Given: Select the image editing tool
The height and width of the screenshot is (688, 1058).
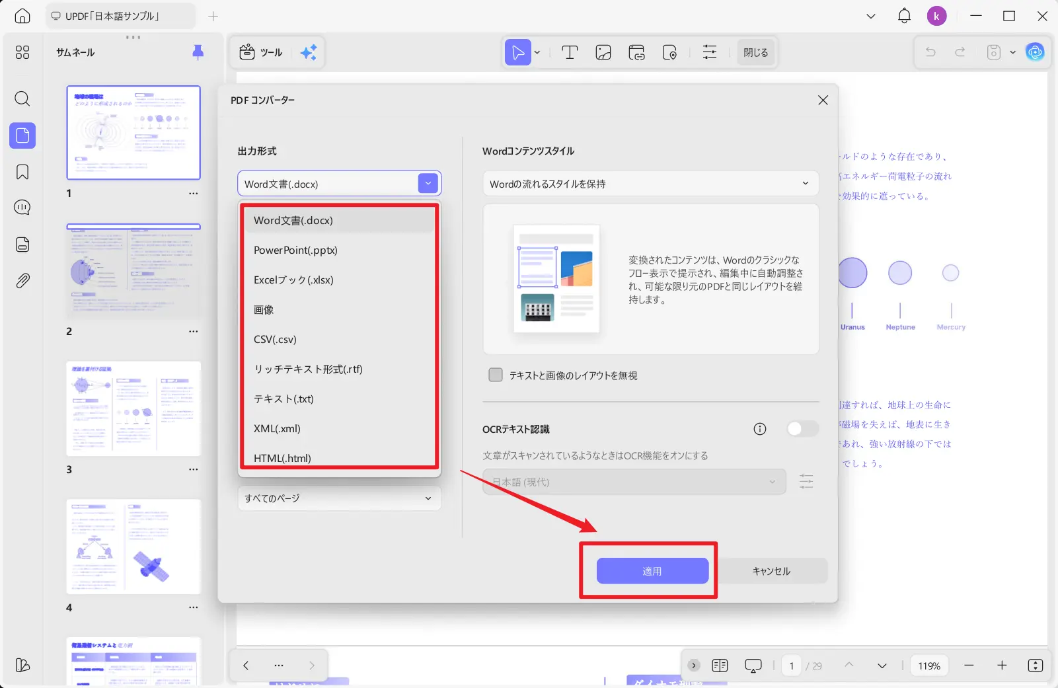Looking at the screenshot, I should pyautogui.click(x=603, y=52).
